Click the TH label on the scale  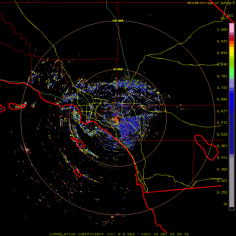click(225, 204)
